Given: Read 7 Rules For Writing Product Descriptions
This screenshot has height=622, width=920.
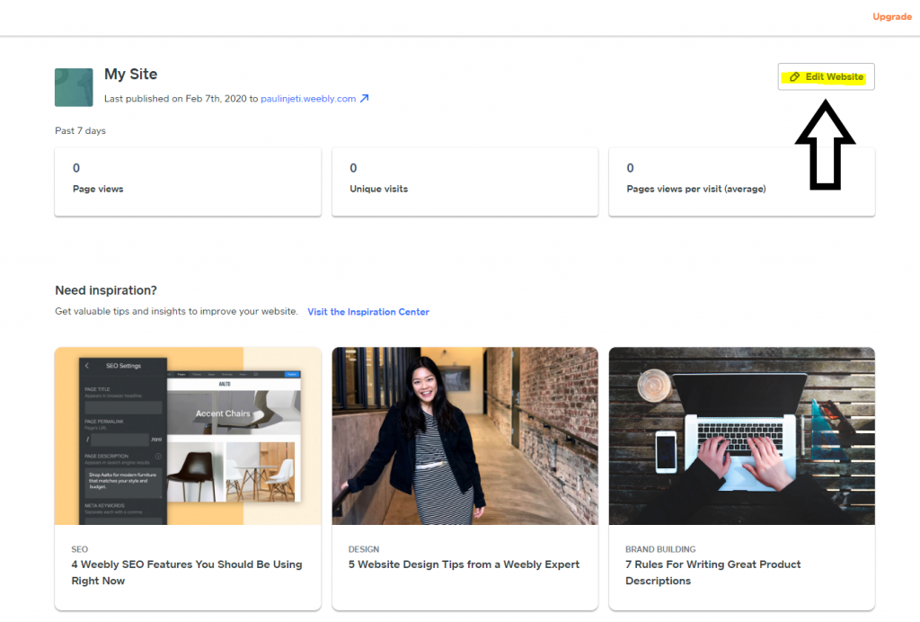Looking at the screenshot, I should (712, 573).
